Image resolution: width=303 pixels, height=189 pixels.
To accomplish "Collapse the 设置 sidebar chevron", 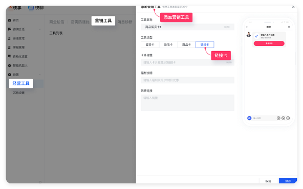I will 40,75.
